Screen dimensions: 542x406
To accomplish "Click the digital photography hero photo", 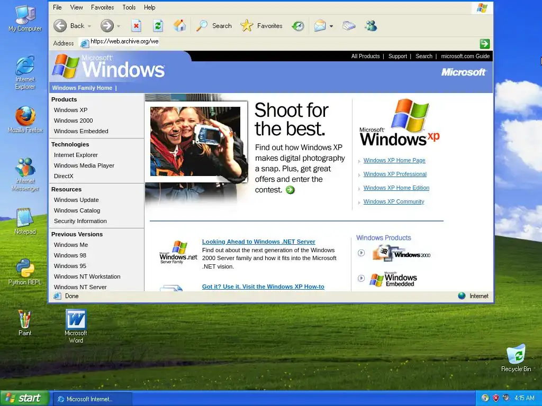I will [x=195, y=142].
